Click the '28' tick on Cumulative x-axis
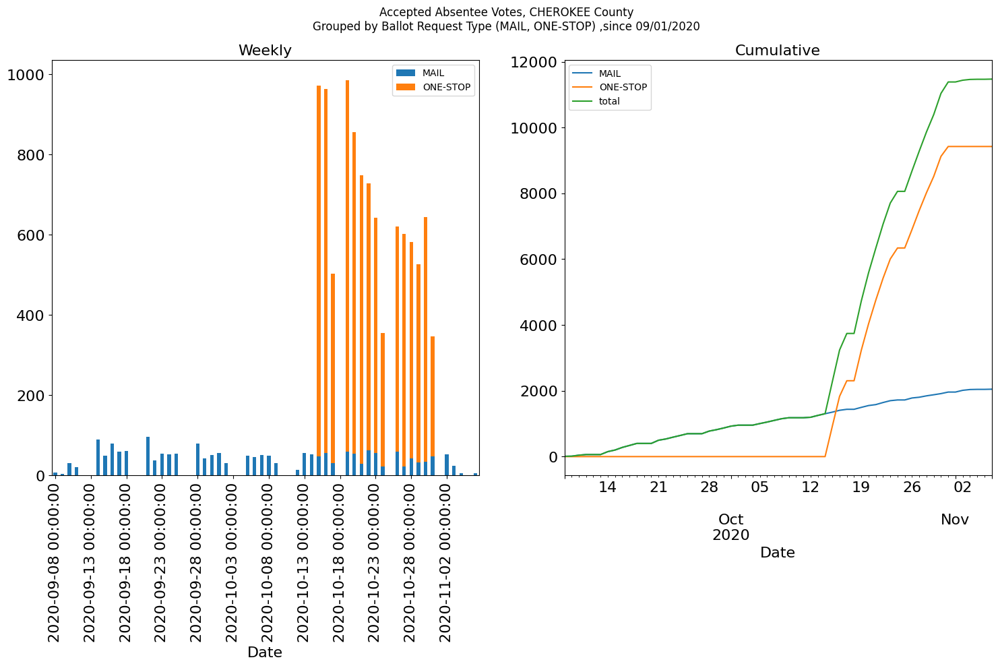This screenshot has width=998, height=666. click(x=709, y=487)
